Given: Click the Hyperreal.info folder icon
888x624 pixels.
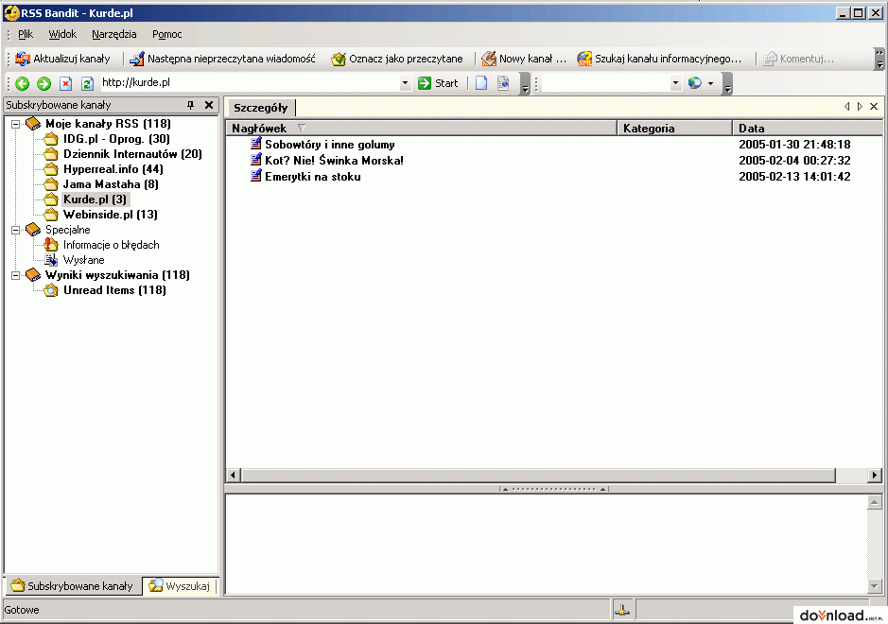Looking at the screenshot, I should (x=51, y=168).
